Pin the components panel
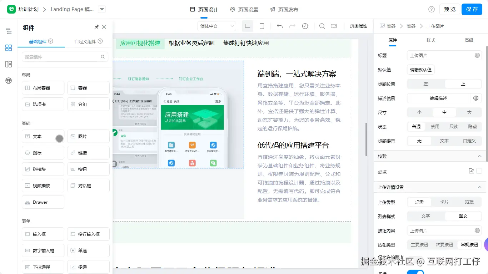 coord(96,27)
